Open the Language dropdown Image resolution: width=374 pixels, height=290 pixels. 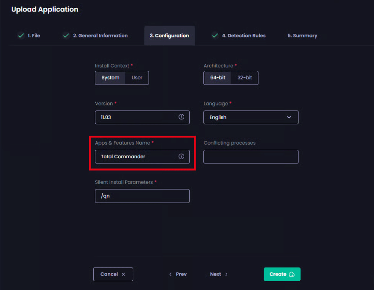(251, 117)
